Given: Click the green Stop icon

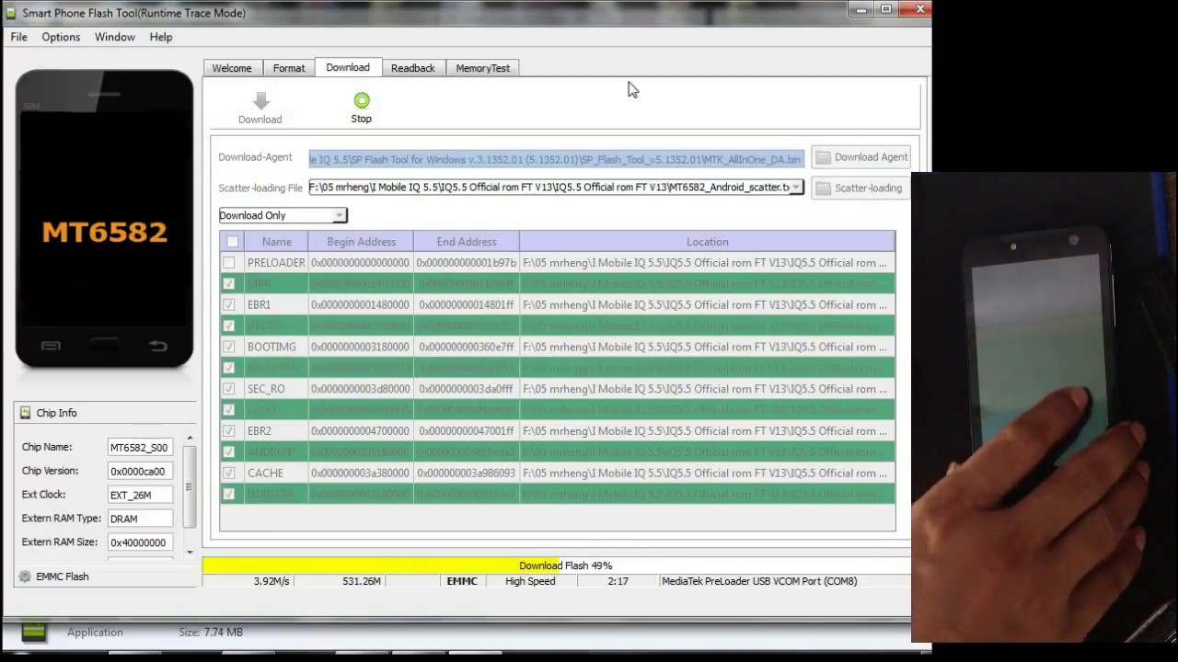Looking at the screenshot, I should 362,100.
